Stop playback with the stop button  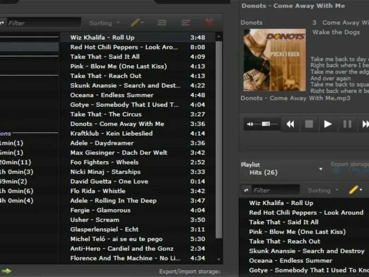click(x=309, y=124)
